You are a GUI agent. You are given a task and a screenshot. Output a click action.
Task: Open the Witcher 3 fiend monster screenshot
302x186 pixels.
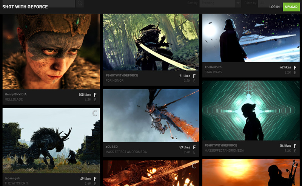[x=51, y=141]
